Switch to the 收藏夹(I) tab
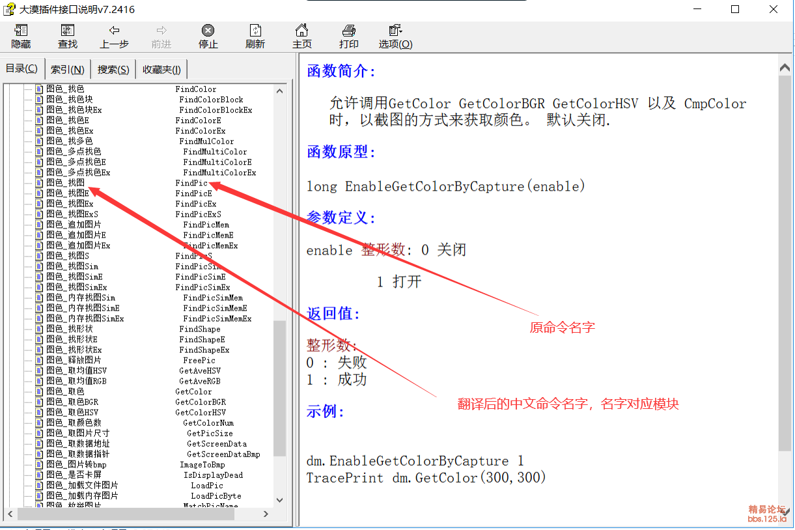 coord(161,70)
